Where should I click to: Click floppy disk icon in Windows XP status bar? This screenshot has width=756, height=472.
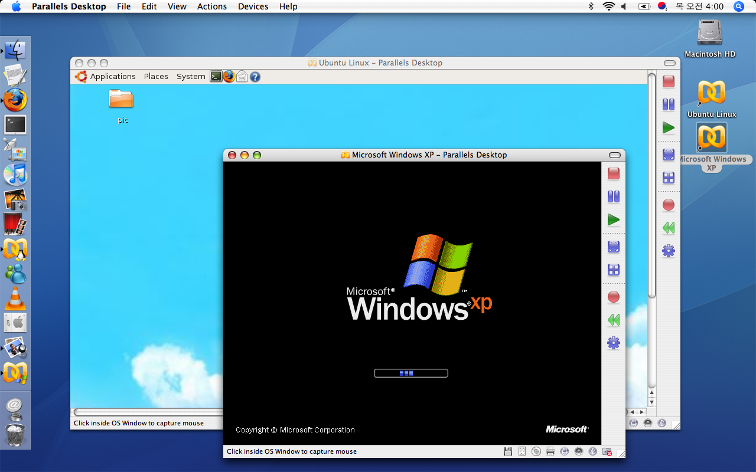coord(507,451)
